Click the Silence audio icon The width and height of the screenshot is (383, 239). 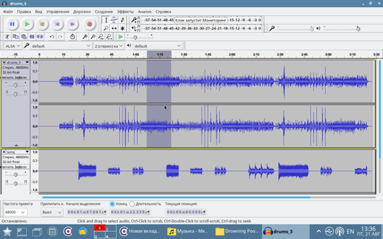(x=40, y=37)
